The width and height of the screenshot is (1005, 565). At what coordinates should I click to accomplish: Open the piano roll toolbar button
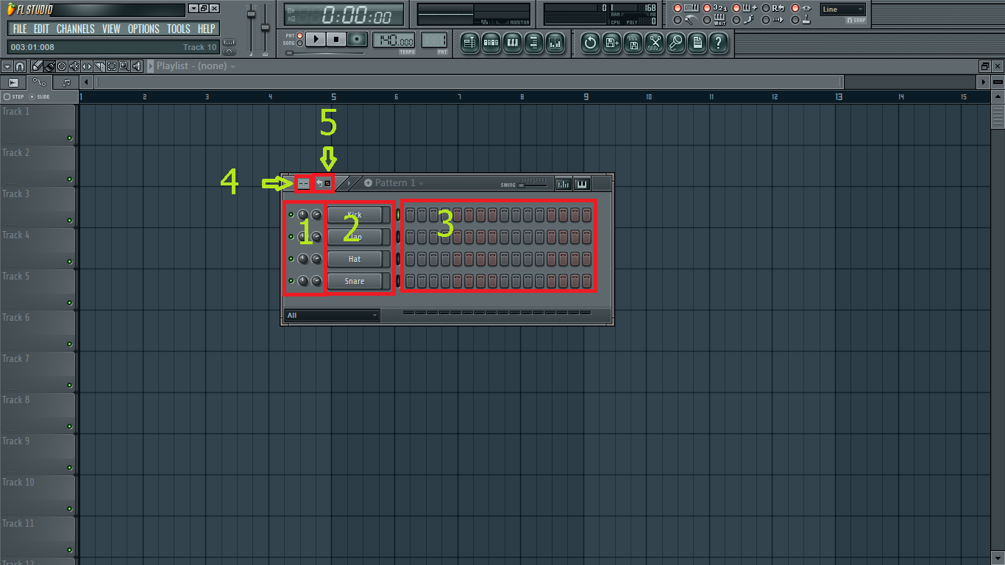[x=513, y=43]
